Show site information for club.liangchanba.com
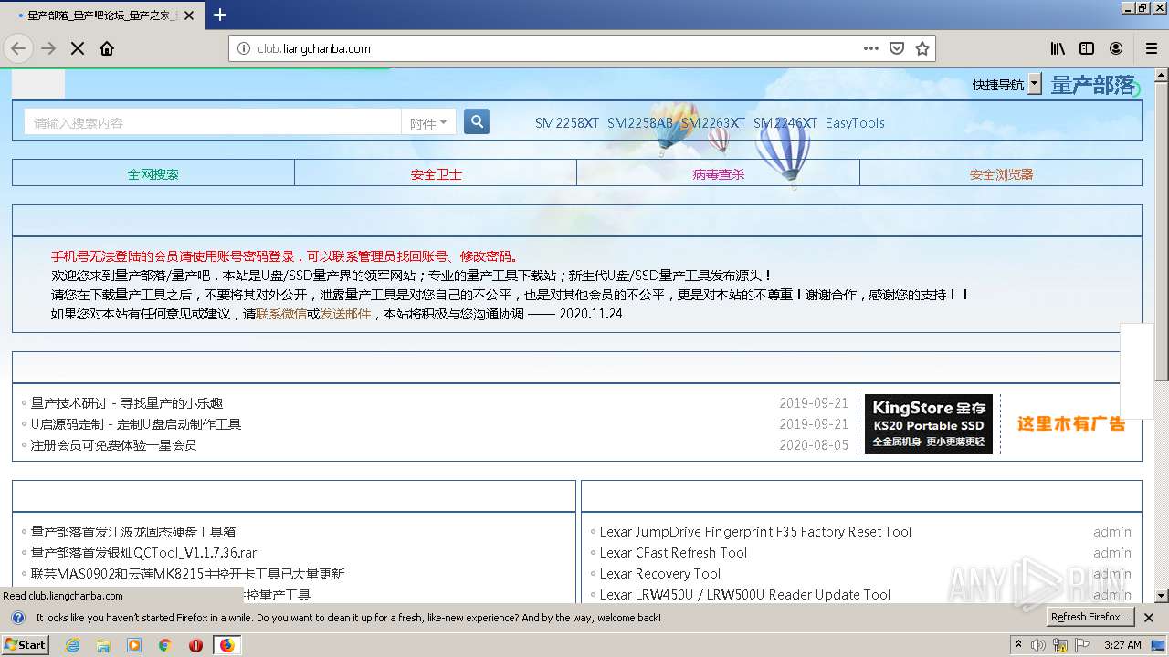Image resolution: width=1169 pixels, height=657 pixels. coord(243,48)
